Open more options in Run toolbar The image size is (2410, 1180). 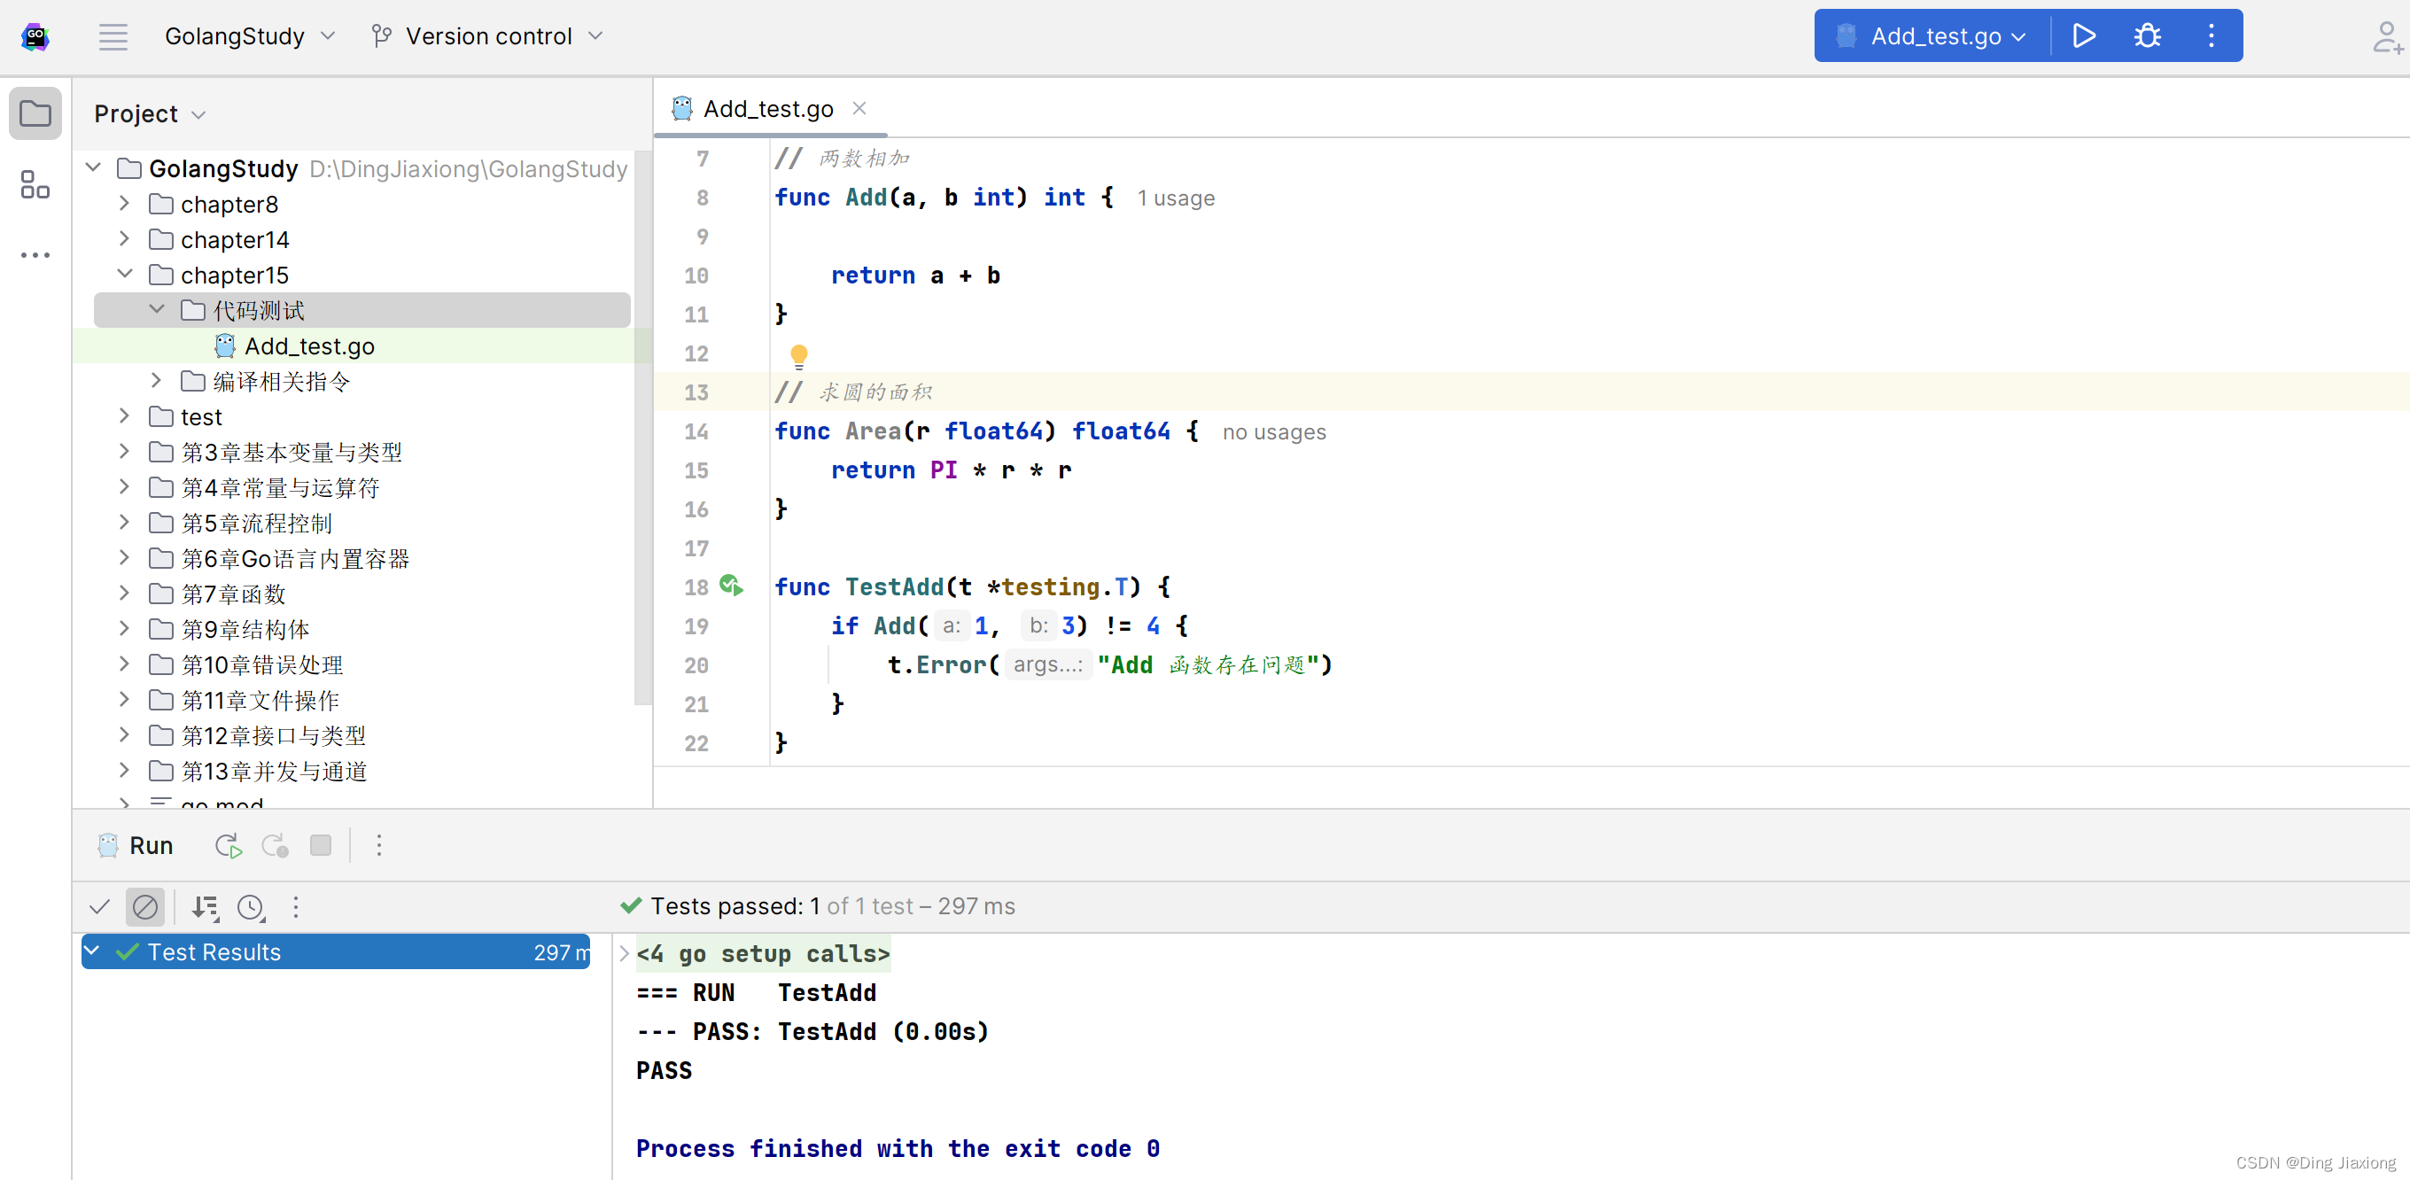379,846
